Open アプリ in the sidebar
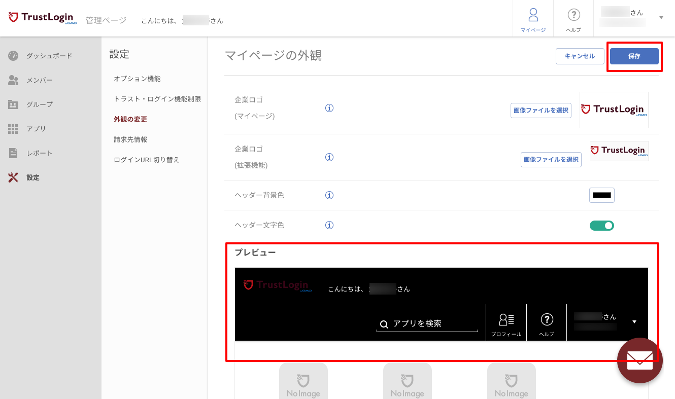The height and width of the screenshot is (399, 675). 36,129
